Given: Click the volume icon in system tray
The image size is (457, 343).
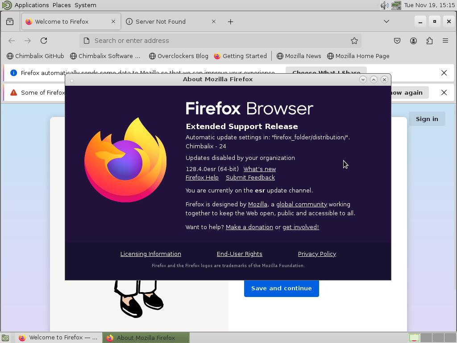Looking at the screenshot, I should pyautogui.click(x=384, y=5).
